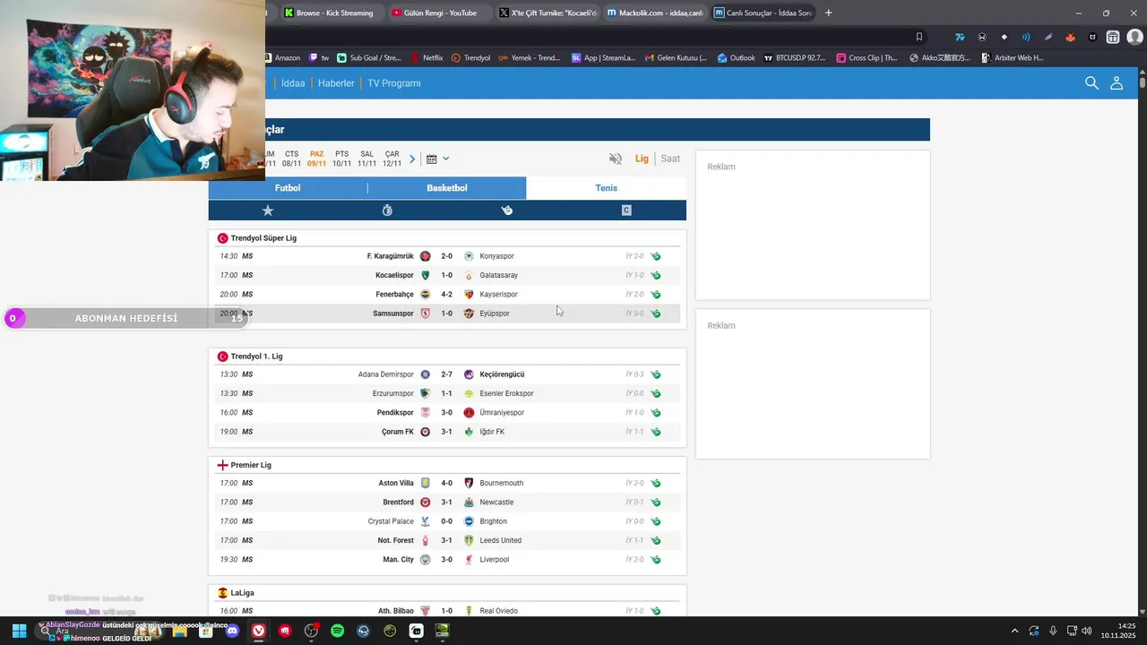The width and height of the screenshot is (1147, 645).
Task: Open Vivaldi browser from the taskbar
Action: [259, 631]
